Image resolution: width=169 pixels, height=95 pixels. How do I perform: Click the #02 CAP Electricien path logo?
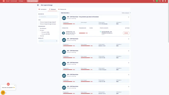click(x=64, y=52)
